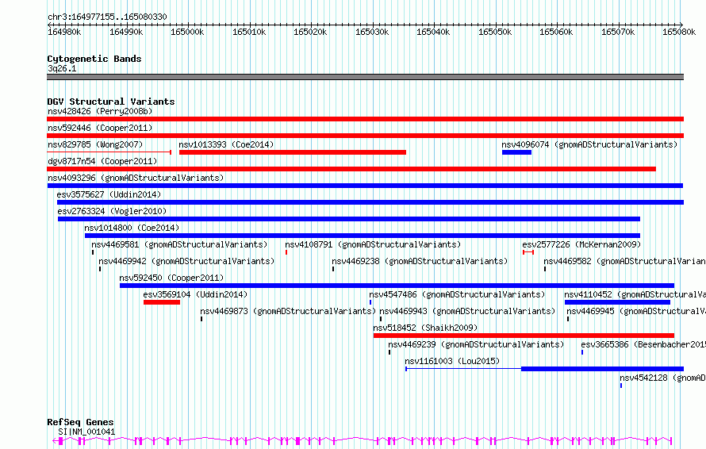
Task: Click the nsv4093296 (gnomADStructuralVariants) label
Action: coord(136,178)
